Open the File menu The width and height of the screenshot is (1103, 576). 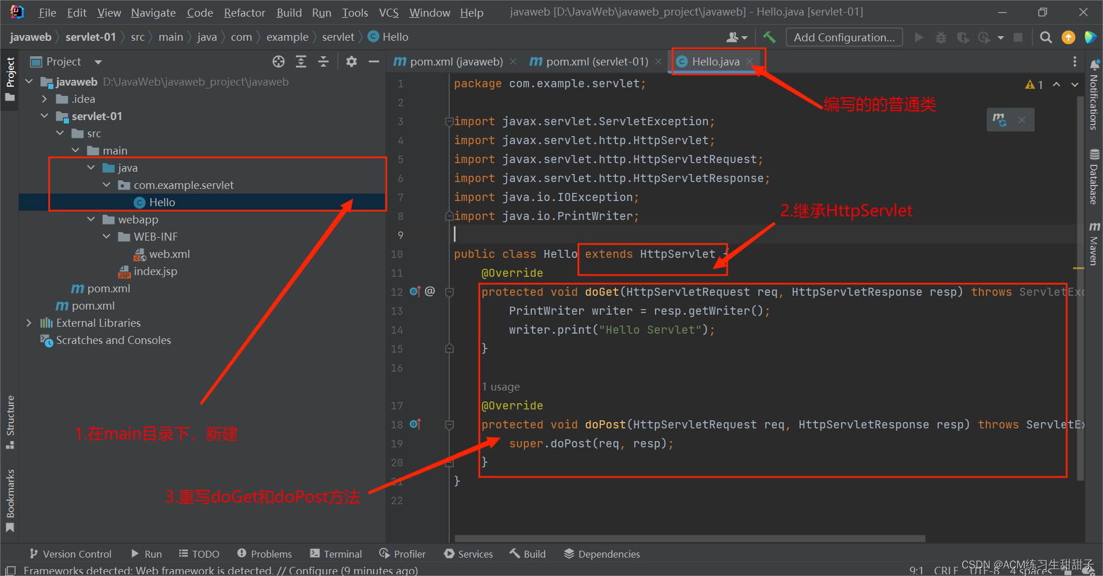point(47,13)
